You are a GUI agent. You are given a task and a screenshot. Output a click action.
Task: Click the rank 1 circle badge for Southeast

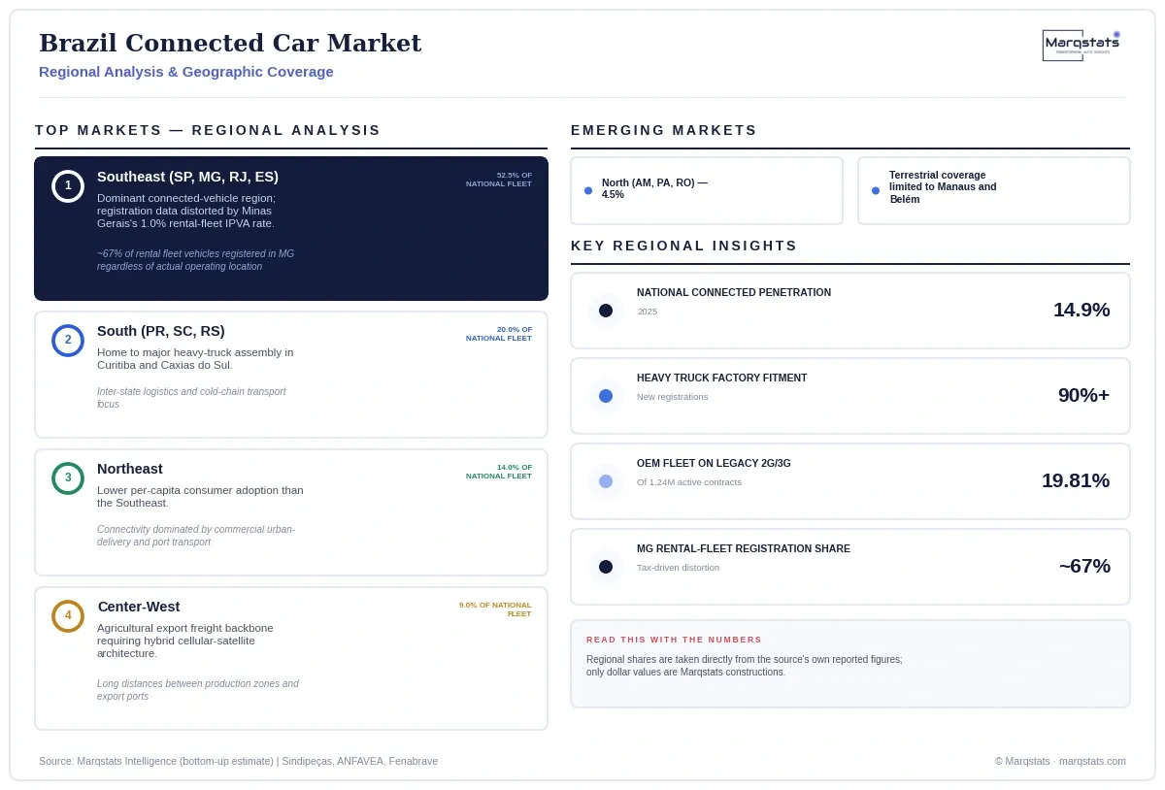pos(68,186)
